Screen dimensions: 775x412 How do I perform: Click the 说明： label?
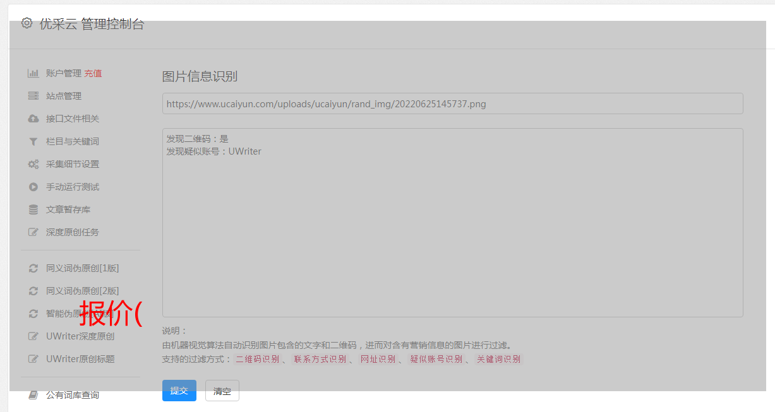pyautogui.click(x=175, y=331)
